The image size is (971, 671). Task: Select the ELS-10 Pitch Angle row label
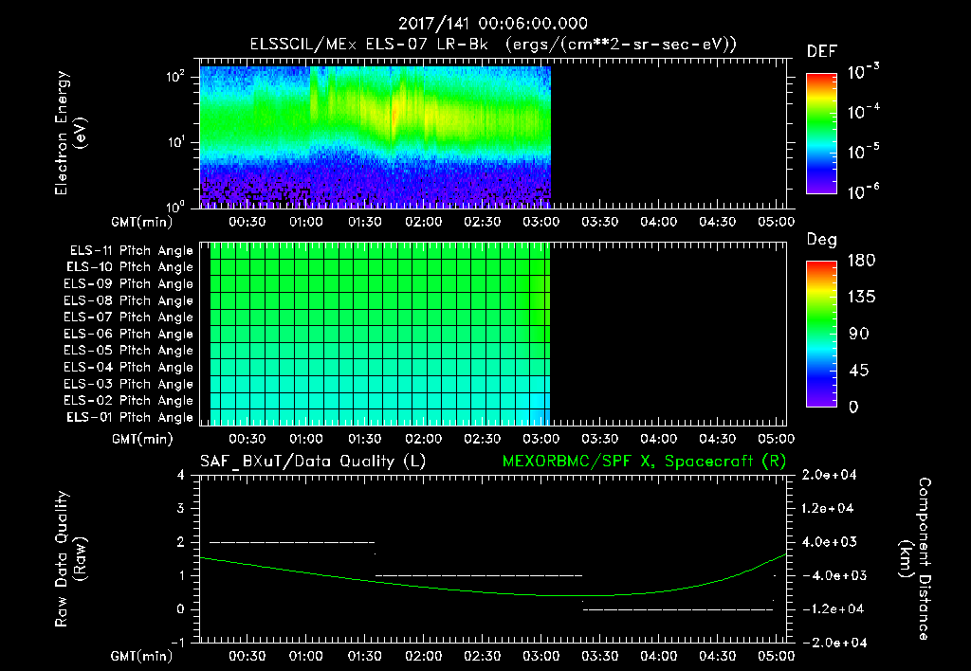pos(130,267)
